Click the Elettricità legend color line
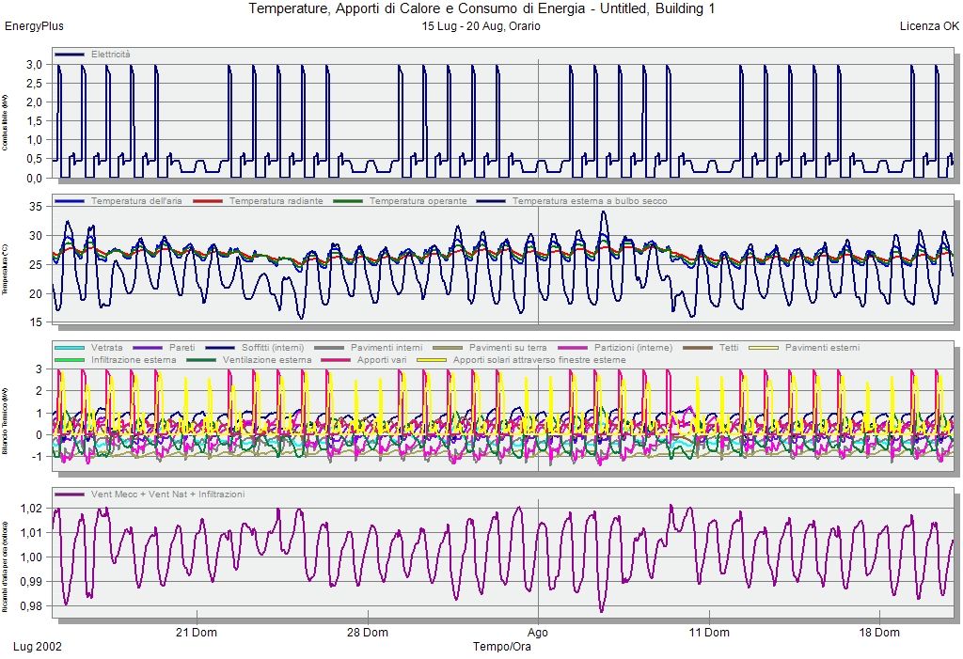 tap(70, 55)
